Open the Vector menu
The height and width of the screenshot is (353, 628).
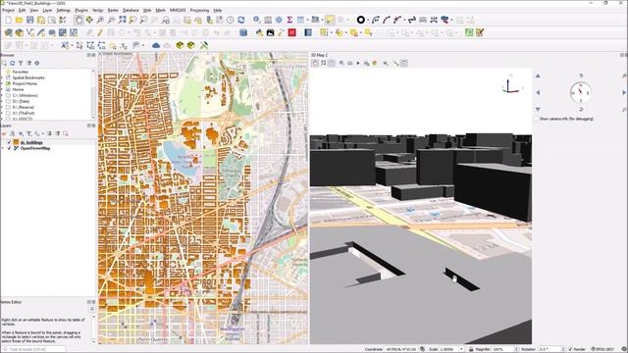[x=98, y=10]
